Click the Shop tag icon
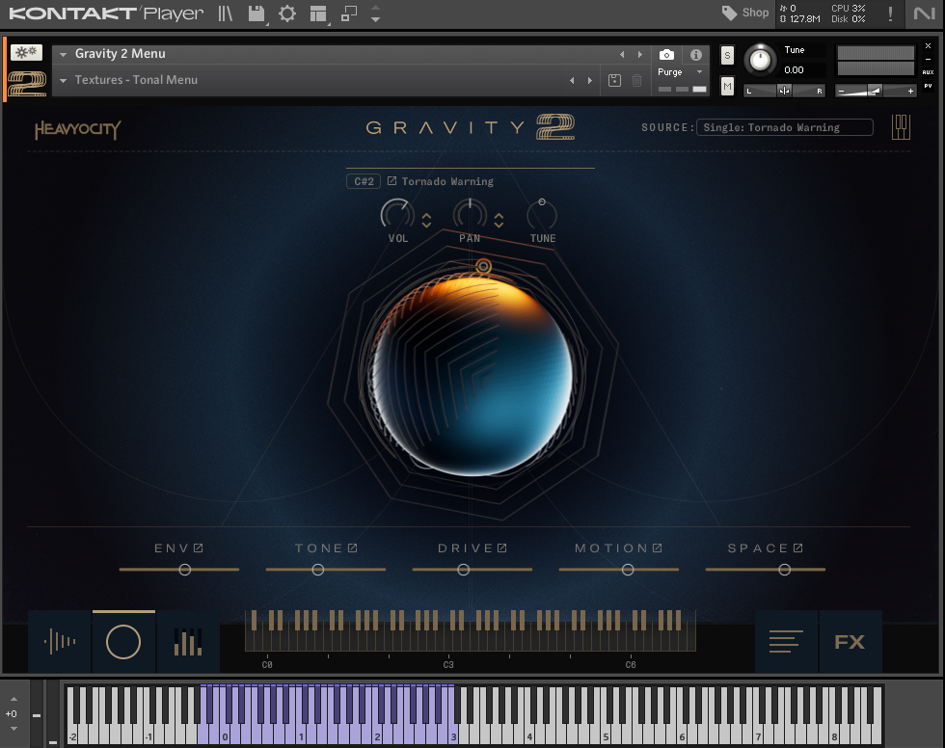The image size is (945, 748). pyautogui.click(x=729, y=13)
